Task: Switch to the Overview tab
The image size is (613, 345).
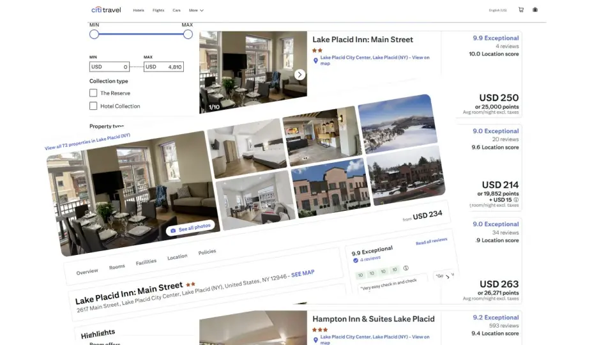Action: click(87, 272)
